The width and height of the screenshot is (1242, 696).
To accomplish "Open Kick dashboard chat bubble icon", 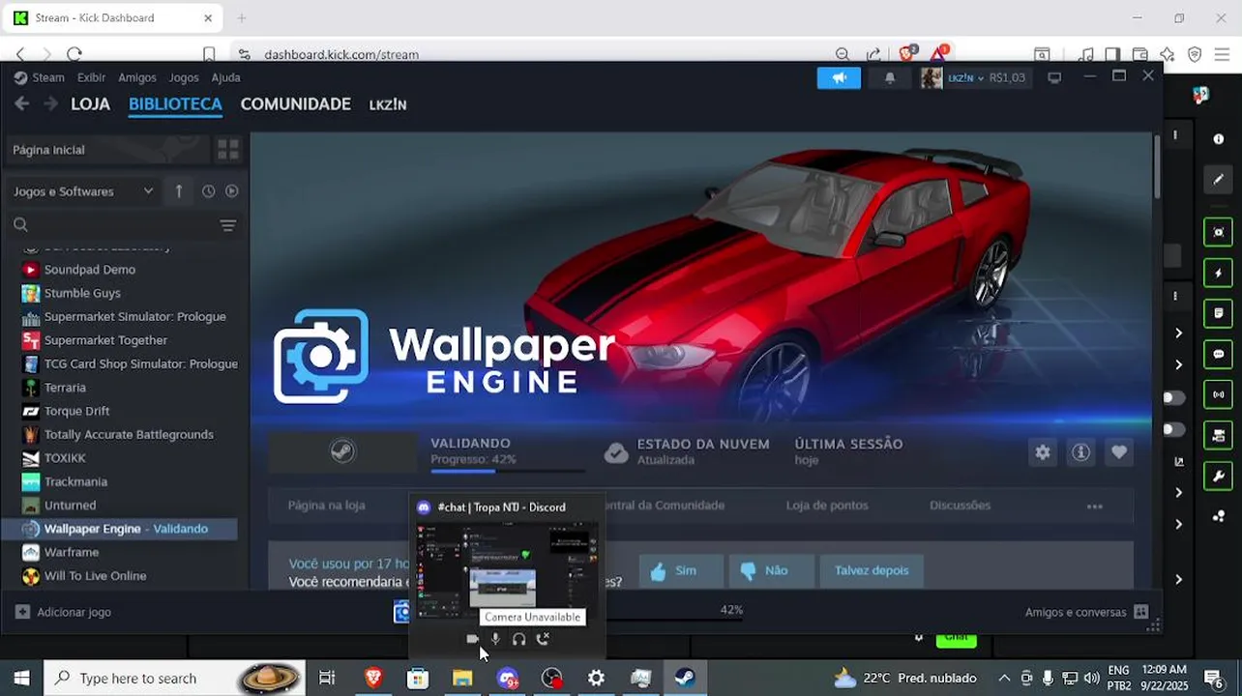I will pyautogui.click(x=1219, y=354).
